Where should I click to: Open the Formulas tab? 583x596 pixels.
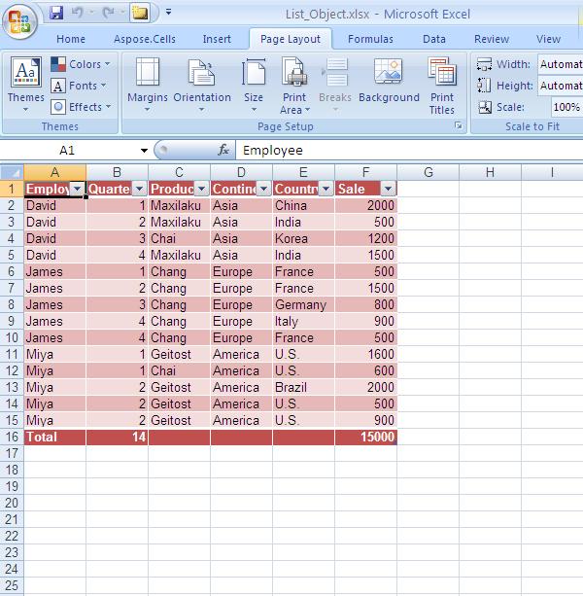pos(370,39)
